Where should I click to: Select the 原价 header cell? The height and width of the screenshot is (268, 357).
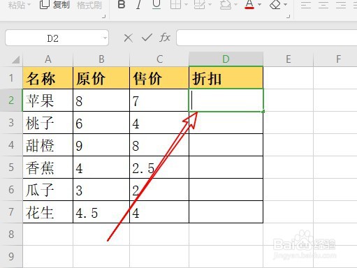tap(101, 78)
